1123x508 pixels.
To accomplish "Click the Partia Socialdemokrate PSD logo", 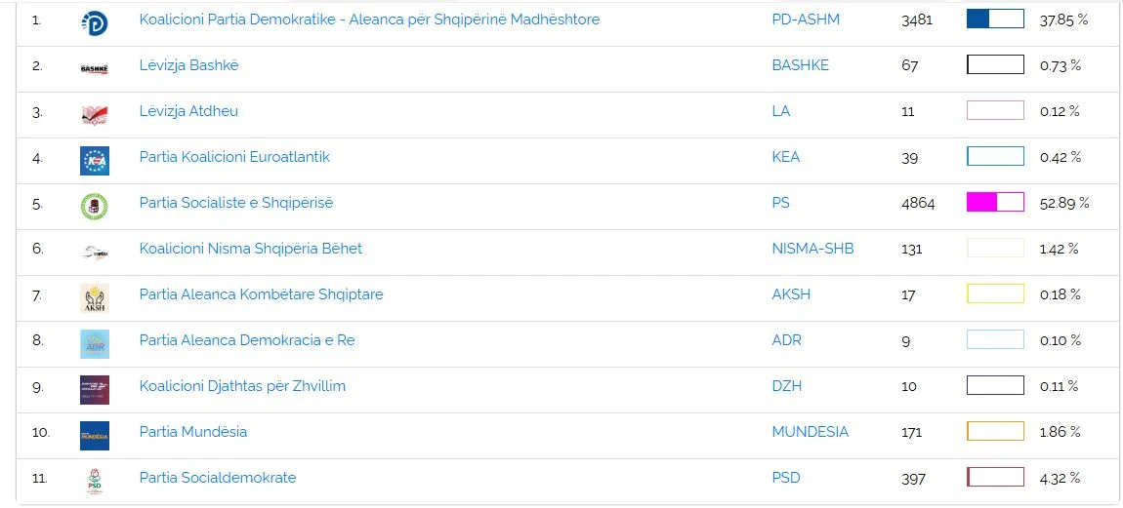I will 95,480.
